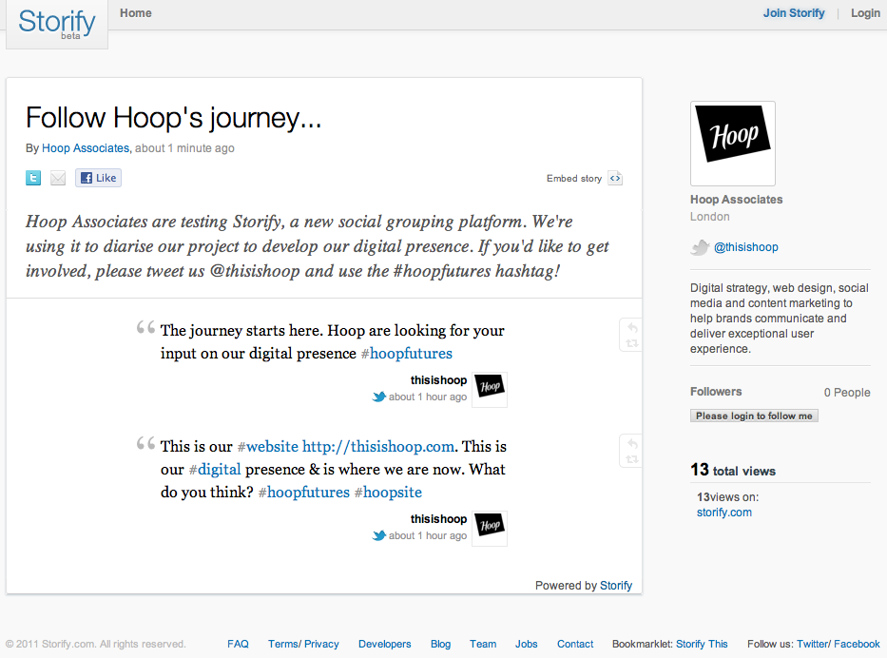Reply to 'The journey starts here' tweet

[x=632, y=328]
